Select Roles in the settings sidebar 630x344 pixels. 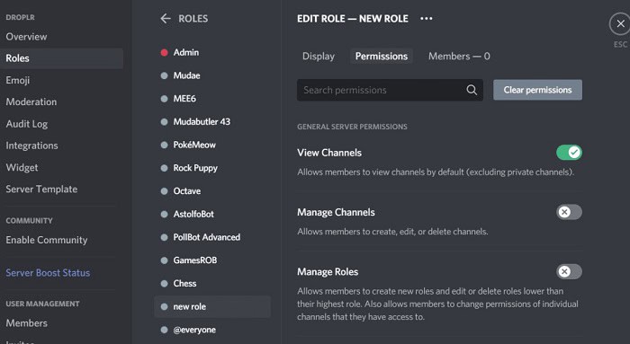click(61, 58)
